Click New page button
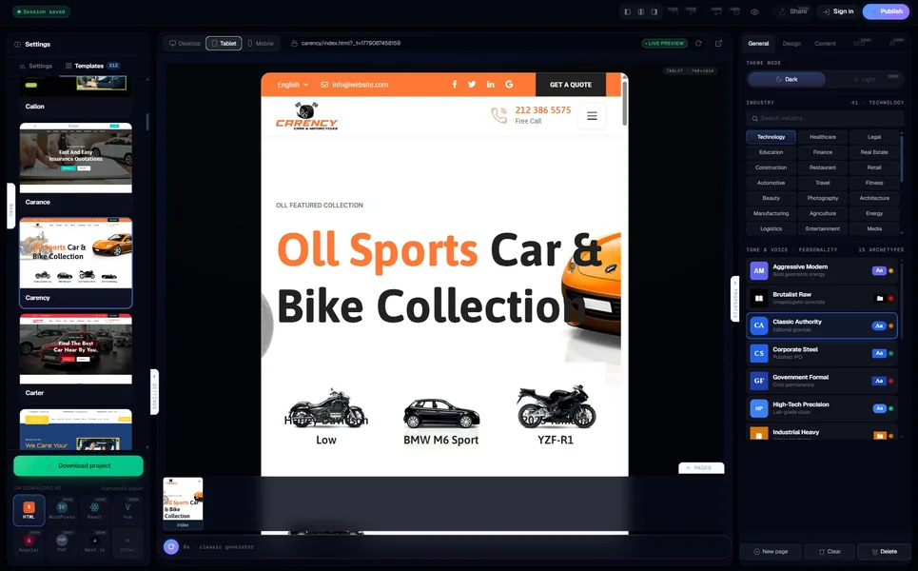This screenshot has height=571, width=918. (x=771, y=552)
